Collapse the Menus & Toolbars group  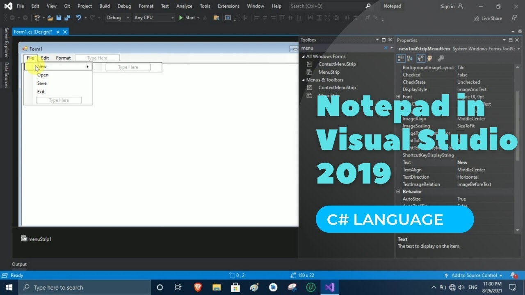304,80
